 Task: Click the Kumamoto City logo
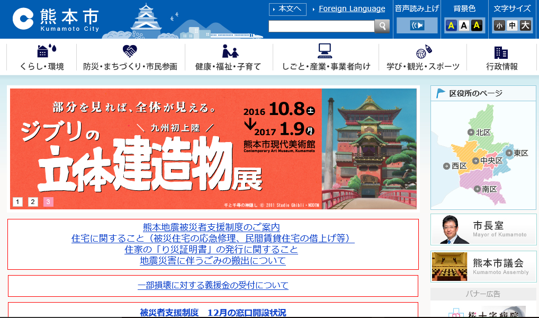[56, 19]
